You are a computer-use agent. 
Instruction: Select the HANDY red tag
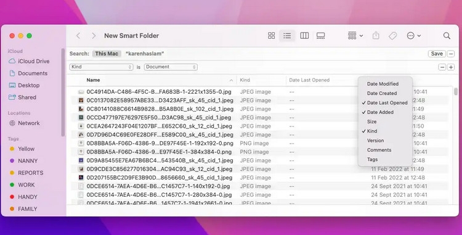click(x=23, y=197)
